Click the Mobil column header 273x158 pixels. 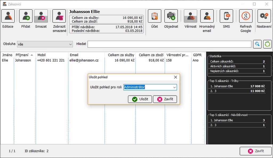(x=52, y=55)
